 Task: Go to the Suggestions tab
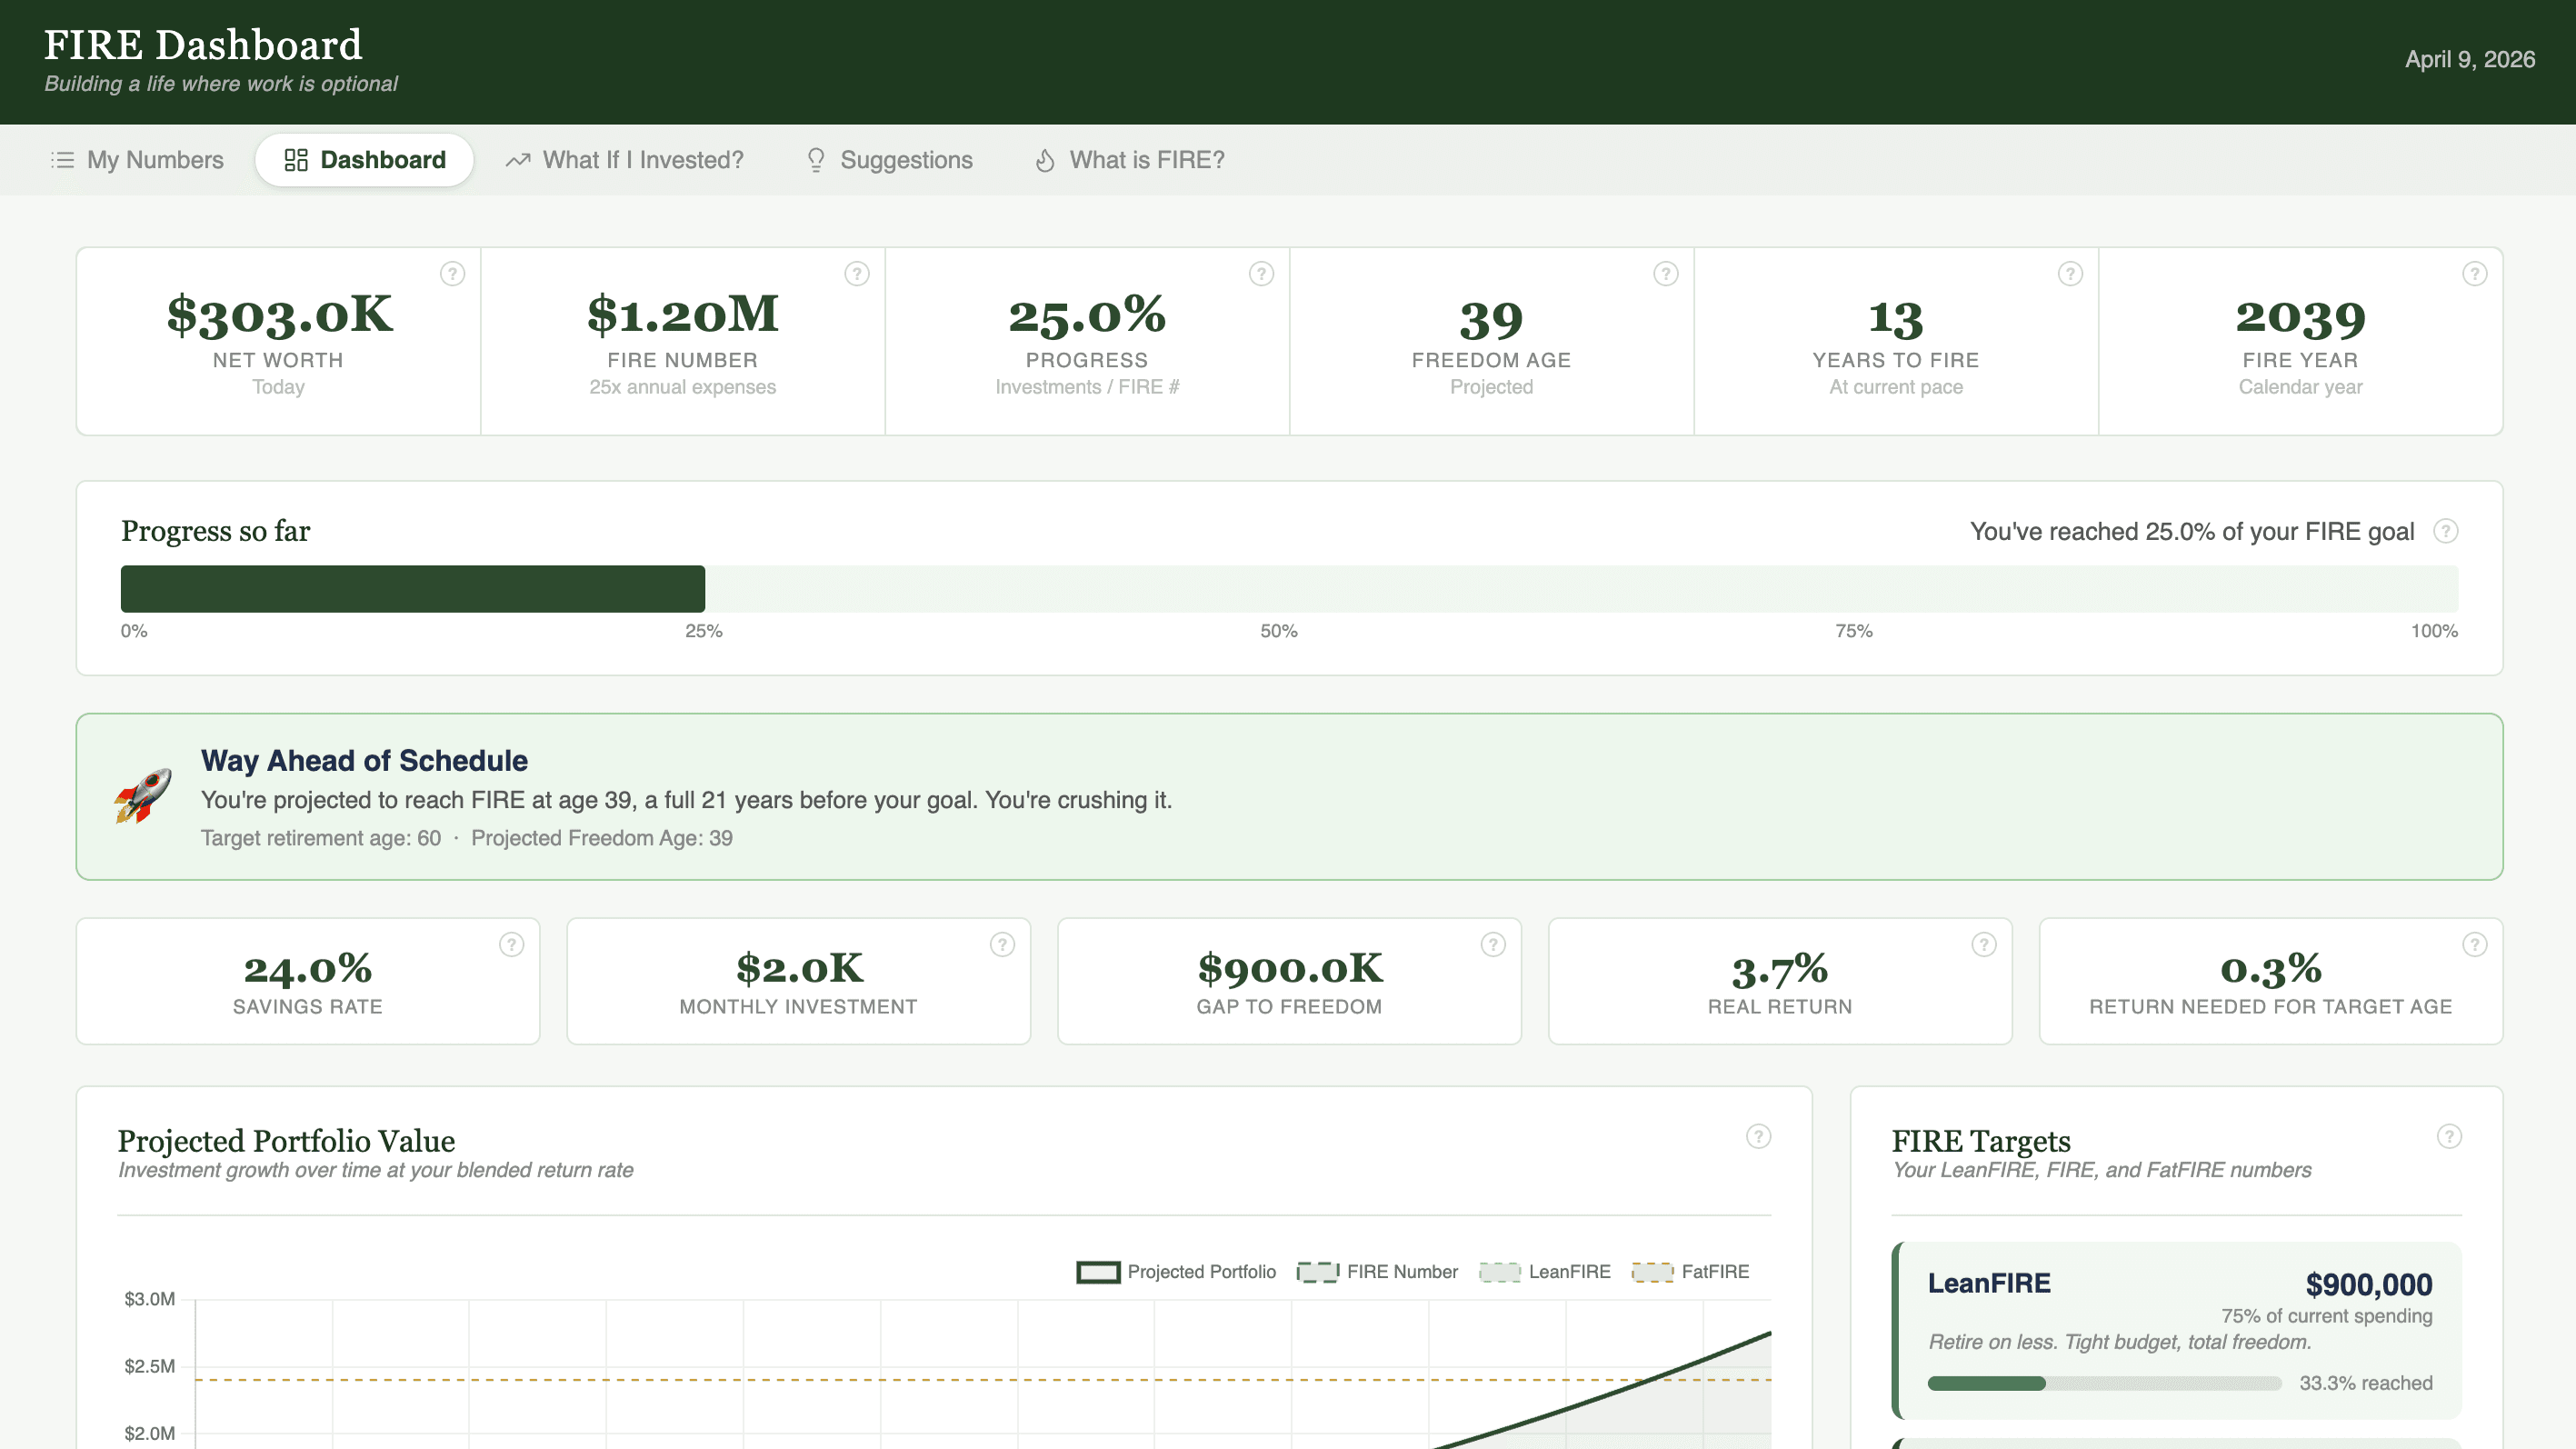(889, 160)
